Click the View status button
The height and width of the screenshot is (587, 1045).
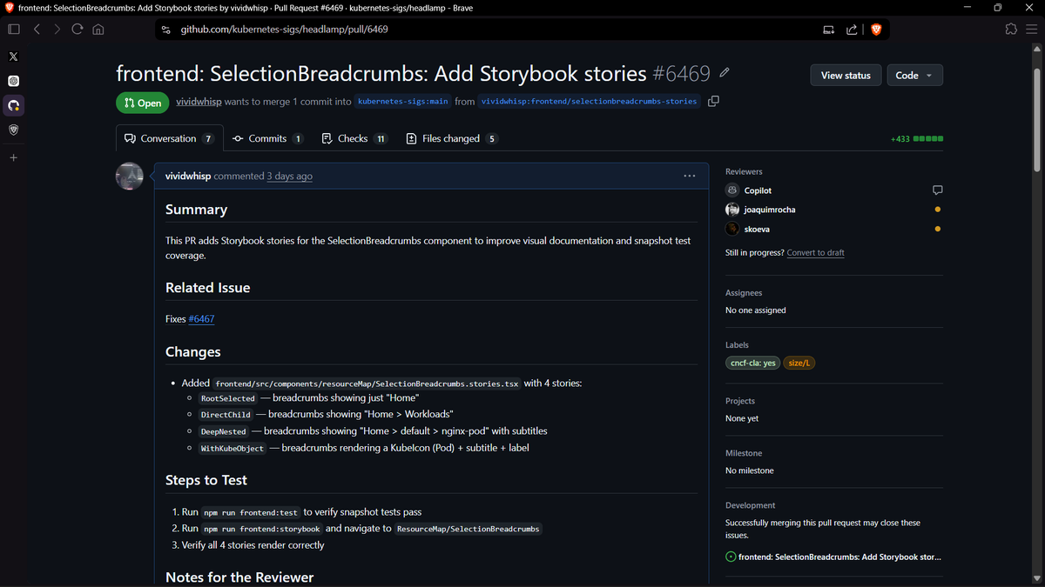click(846, 76)
